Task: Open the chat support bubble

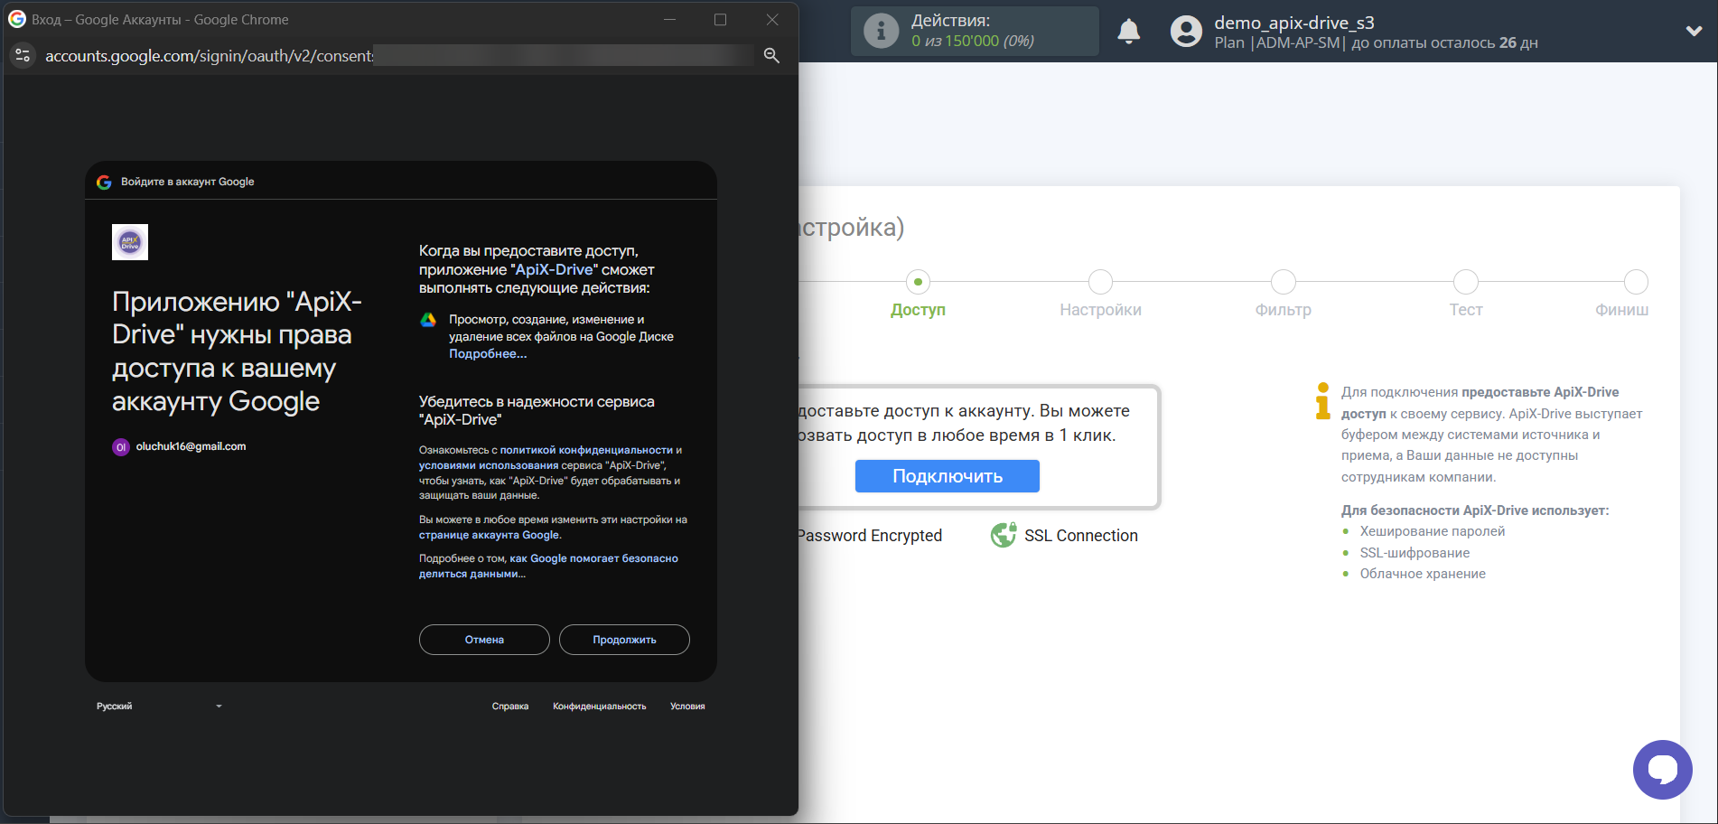Action: [1662, 770]
